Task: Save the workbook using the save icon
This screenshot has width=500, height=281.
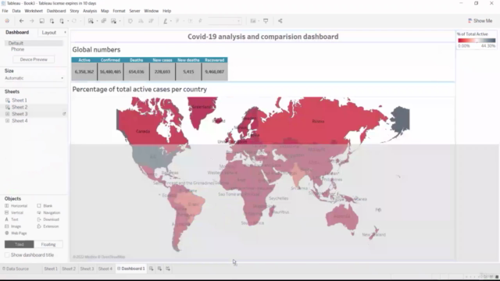Action: coord(41,21)
